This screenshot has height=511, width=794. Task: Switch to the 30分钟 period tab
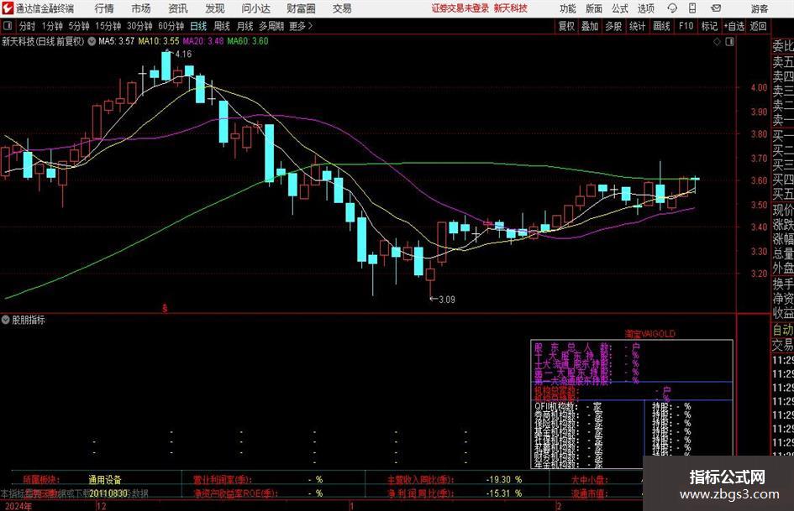[x=139, y=26]
